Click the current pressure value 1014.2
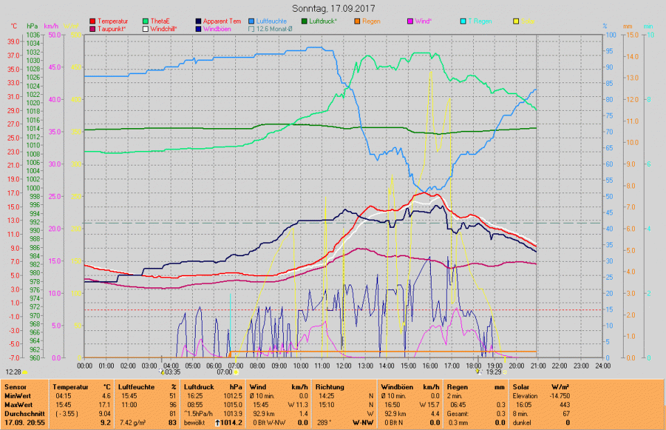Image resolution: width=666 pixels, height=430 pixels. 231,422
